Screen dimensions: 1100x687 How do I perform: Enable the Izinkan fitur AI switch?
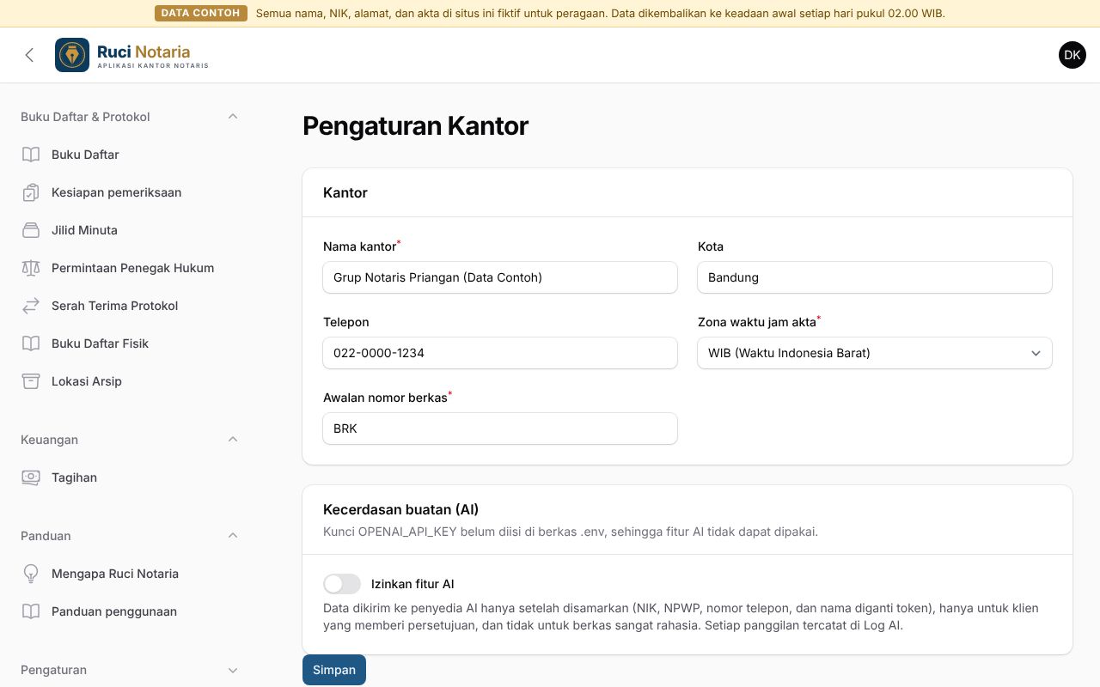point(342,584)
